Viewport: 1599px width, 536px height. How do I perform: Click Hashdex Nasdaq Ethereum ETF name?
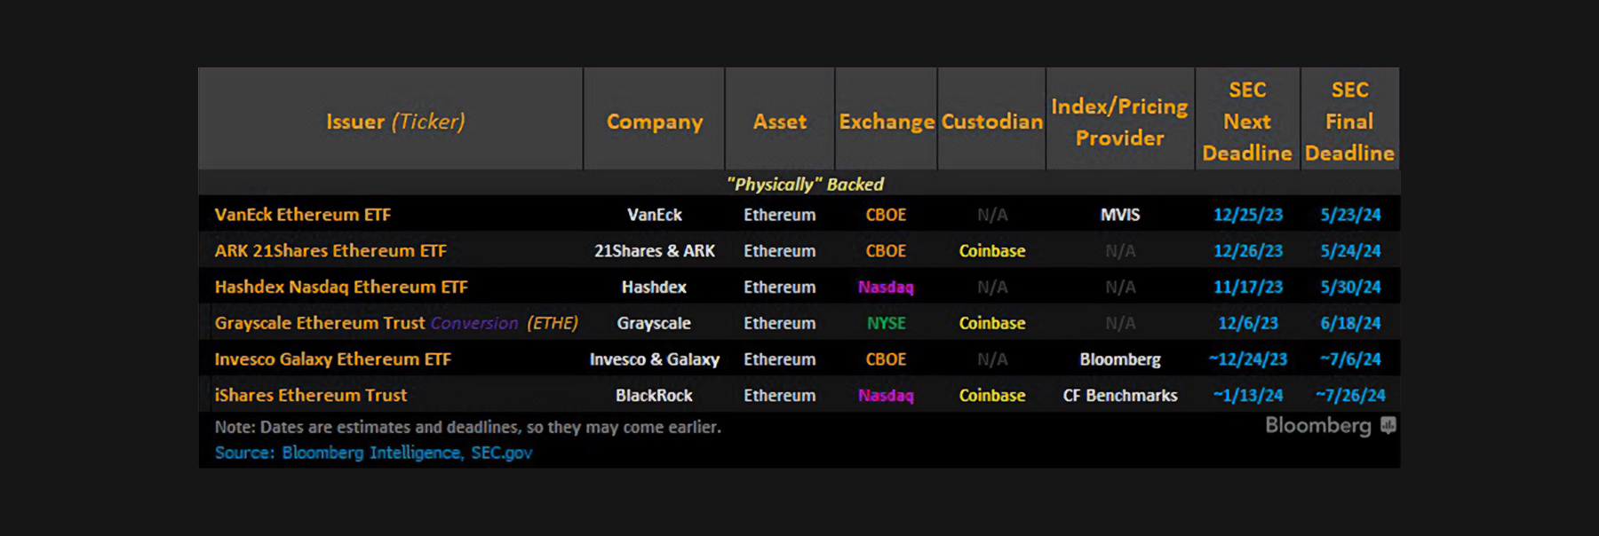(341, 288)
